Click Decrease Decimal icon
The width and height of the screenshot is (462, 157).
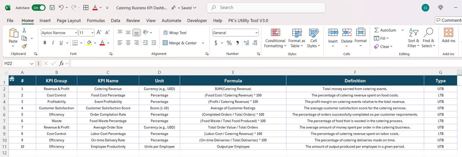tap(255, 43)
